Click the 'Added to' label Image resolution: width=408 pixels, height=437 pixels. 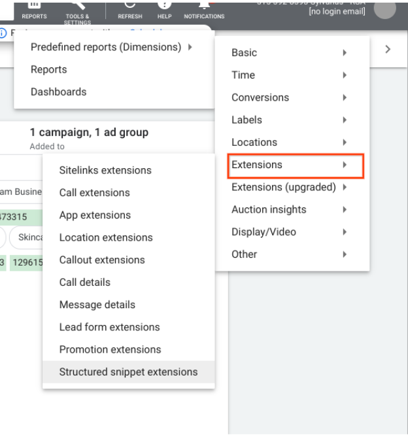coord(47,147)
